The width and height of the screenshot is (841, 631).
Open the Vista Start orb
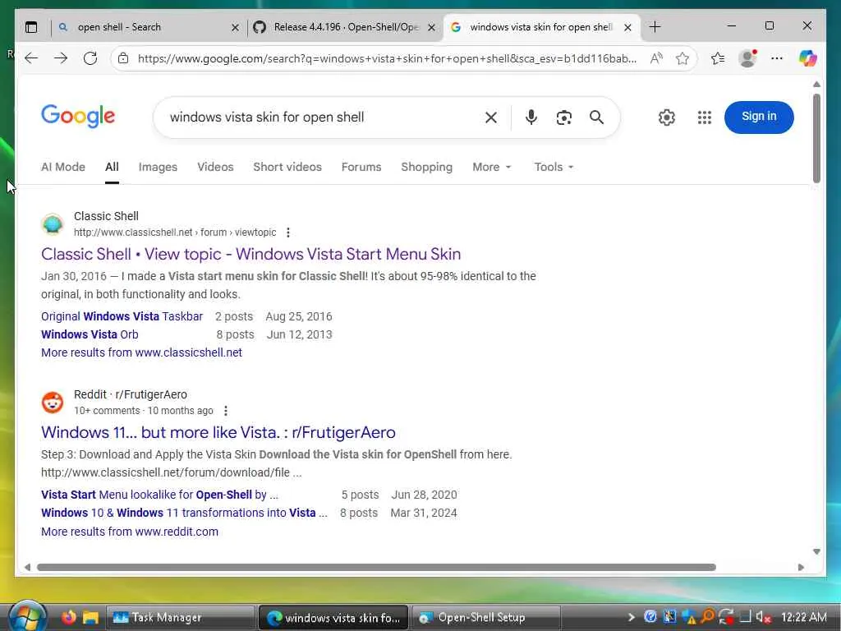(x=26, y=617)
